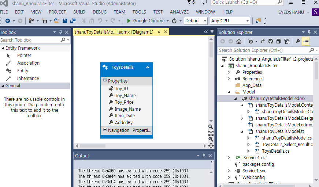Screen dimensions: 319x187
Task: Click the Refresh browser icon
Action: (x=174, y=21)
